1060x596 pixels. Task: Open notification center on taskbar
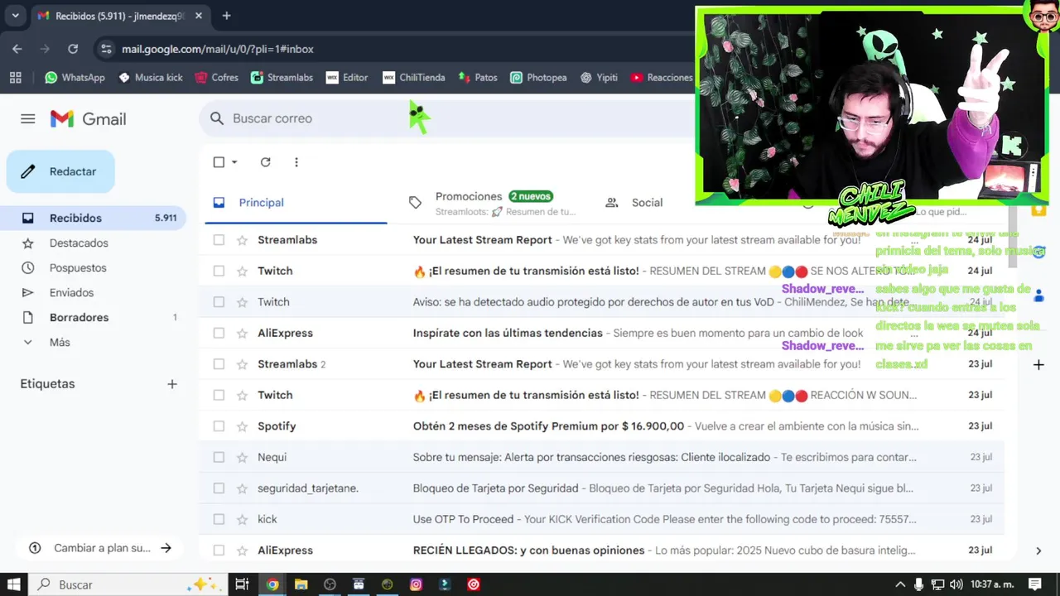tap(1034, 584)
